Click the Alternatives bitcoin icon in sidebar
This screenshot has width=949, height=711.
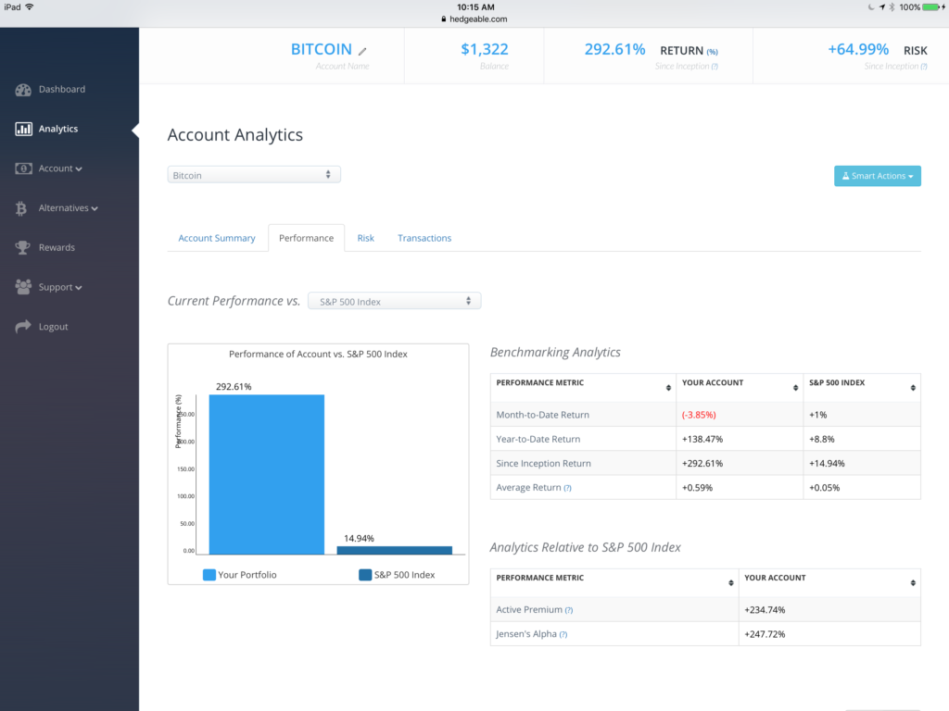point(21,208)
